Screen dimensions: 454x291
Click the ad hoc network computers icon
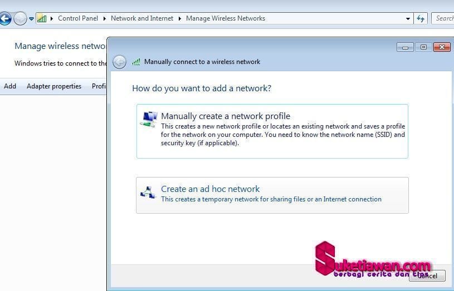(x=148, y=193)
